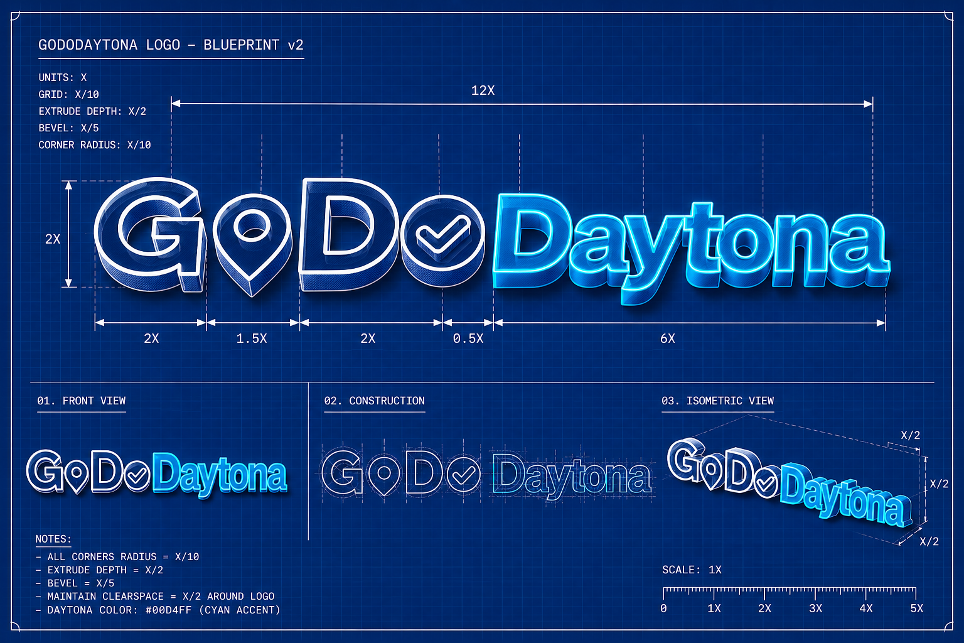Click the "0.5X" width dimension label
The width and height of the screenshot is (964, 643).
[x=468, y=338]
